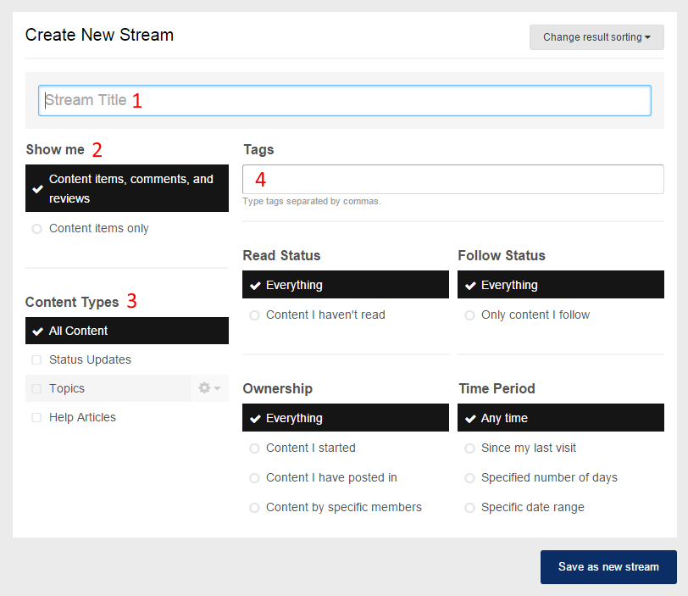The image size is (688, 596).
Task: Select Any time under Time Period
Action: click(560, 418)
